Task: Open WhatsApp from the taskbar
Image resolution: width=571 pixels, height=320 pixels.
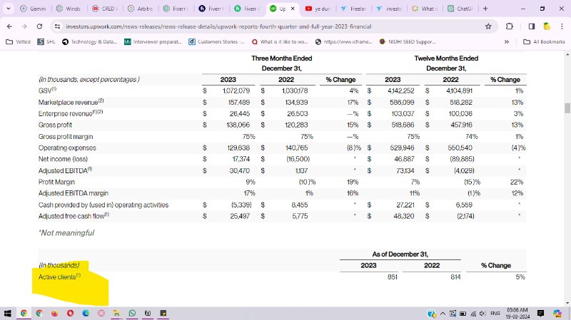Action: coord(132,314)
